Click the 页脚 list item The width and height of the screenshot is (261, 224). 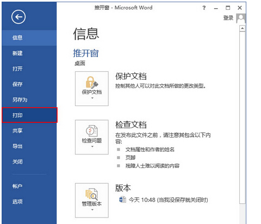[130, 158]
